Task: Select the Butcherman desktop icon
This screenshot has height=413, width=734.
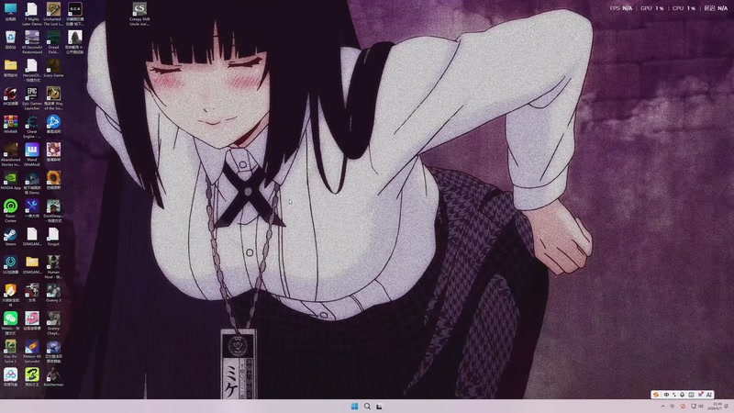Action: coord(53,377)
